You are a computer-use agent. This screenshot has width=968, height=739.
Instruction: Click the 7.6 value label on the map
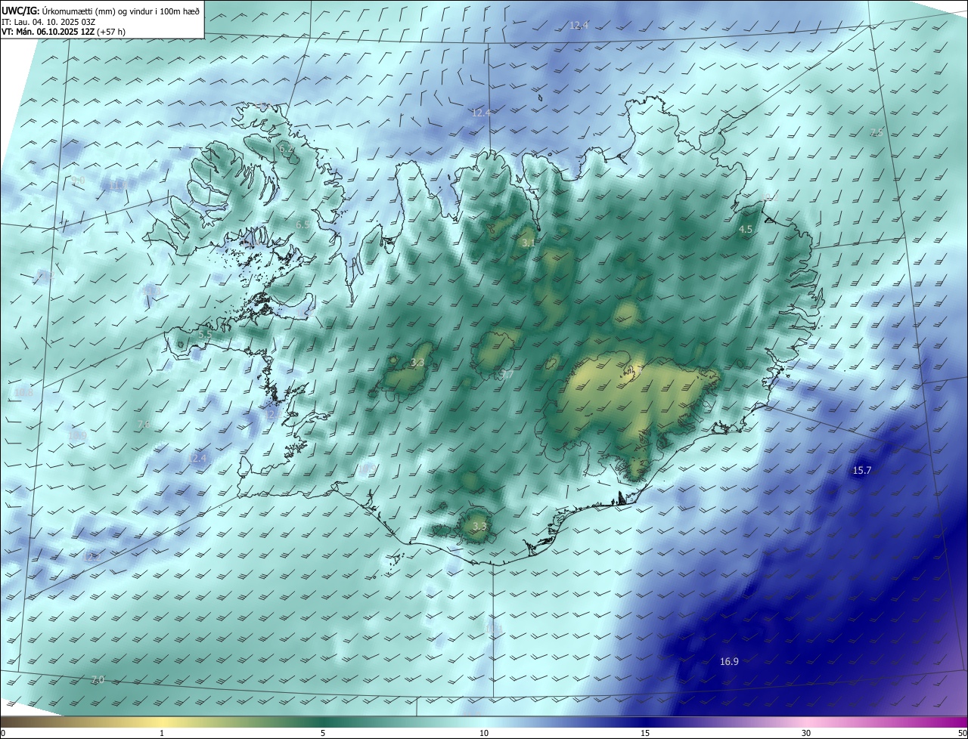pos(144,424)
